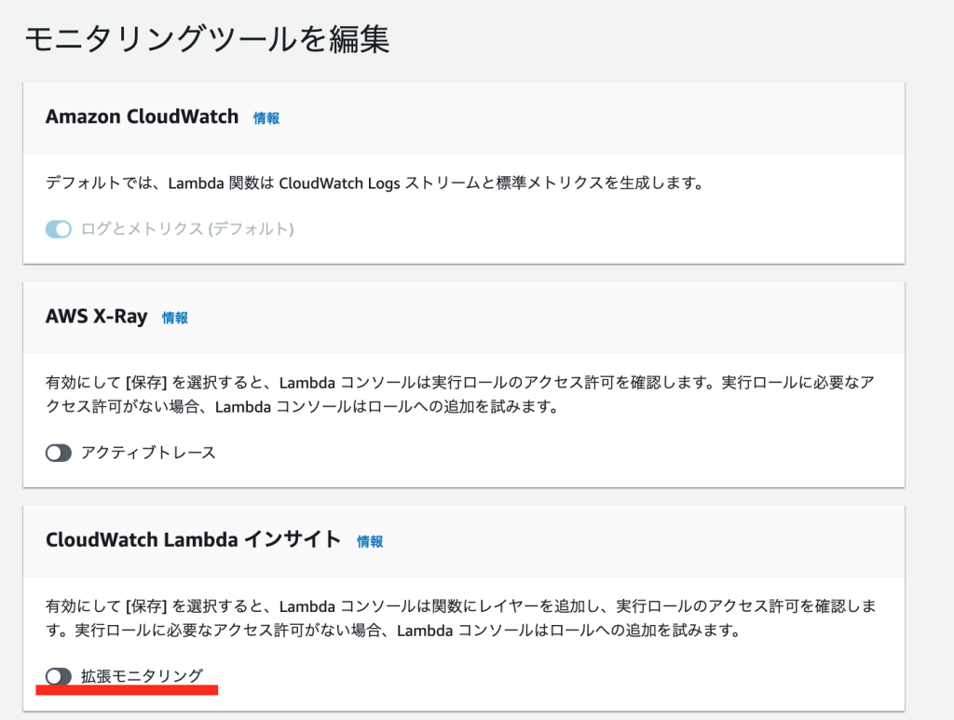Image resolution: width=954 pixels, height=720 pixels.
Task: Click the blue logs-and-metrics switch icon
Action: click(58, 228)
